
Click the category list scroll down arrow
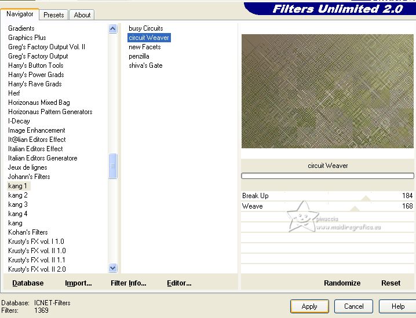coord(113,268)
